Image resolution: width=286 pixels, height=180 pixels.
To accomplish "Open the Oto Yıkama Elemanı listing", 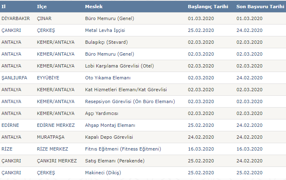I will pyautogui.click(x=108, y=78).
